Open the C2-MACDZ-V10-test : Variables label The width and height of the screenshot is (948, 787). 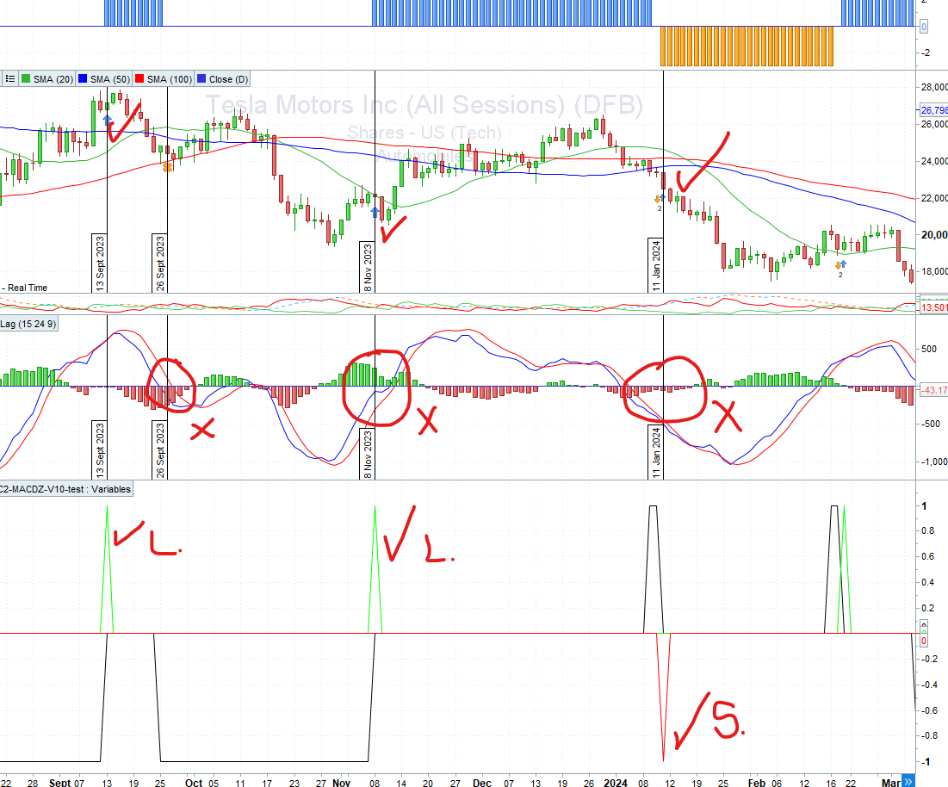(x=66, y=489)
